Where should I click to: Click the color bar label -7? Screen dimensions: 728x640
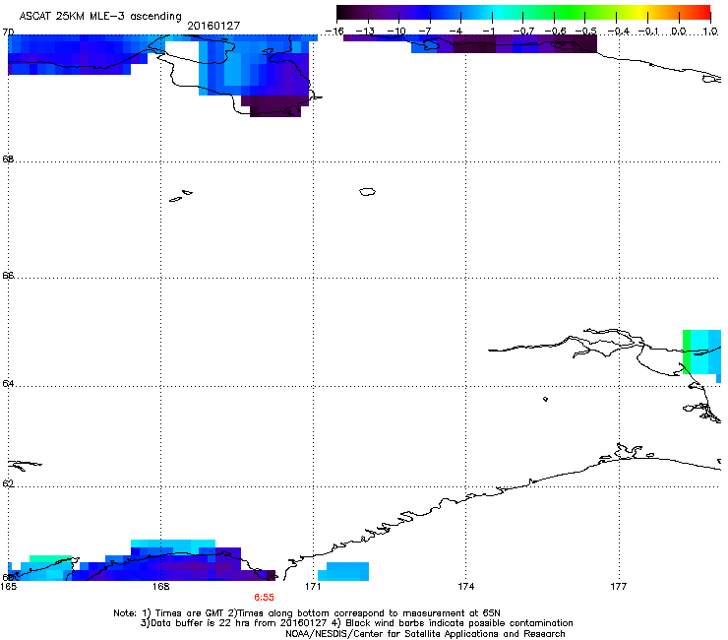coord(425,32)
